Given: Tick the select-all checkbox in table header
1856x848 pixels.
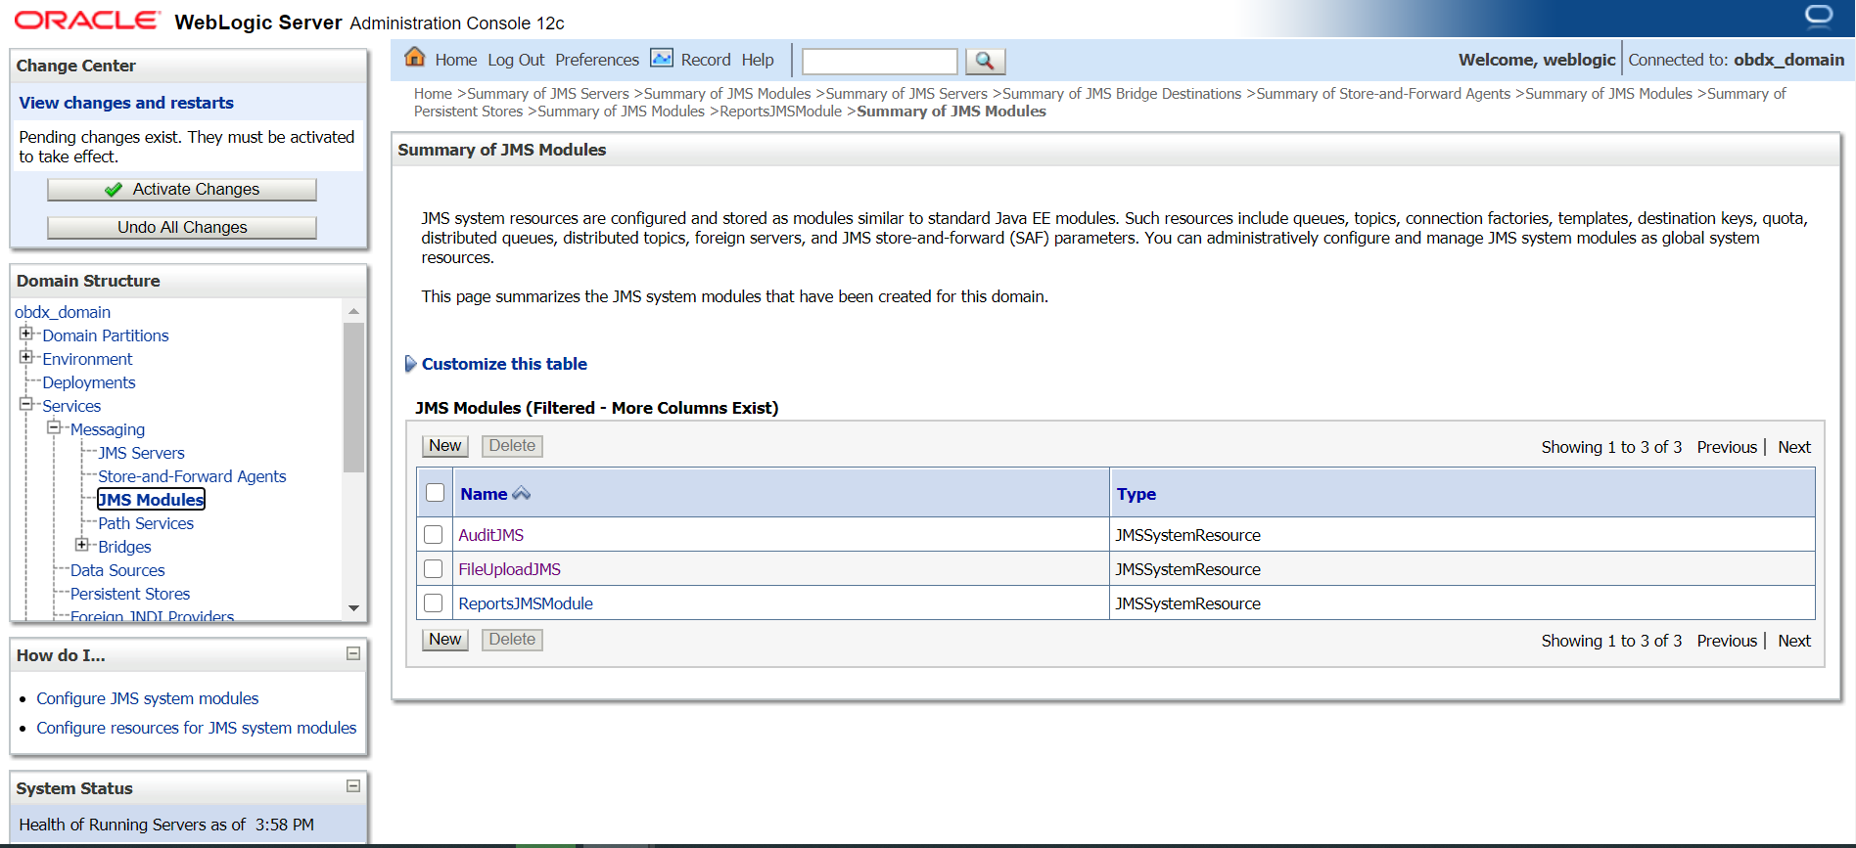Looking at the screenshot, I should (x=436, y=493).
